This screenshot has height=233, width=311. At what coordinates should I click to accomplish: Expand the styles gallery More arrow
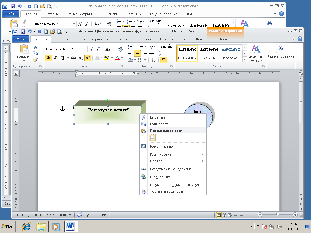coord(244,60)
